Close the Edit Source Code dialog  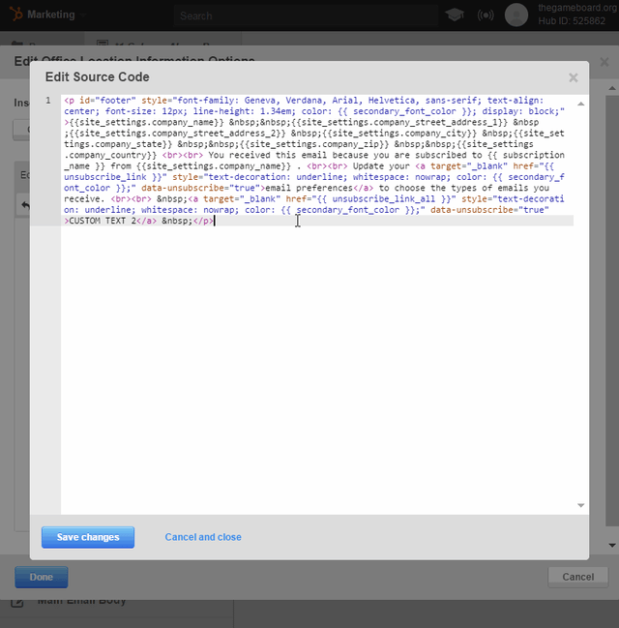click(x=574, y=77)
